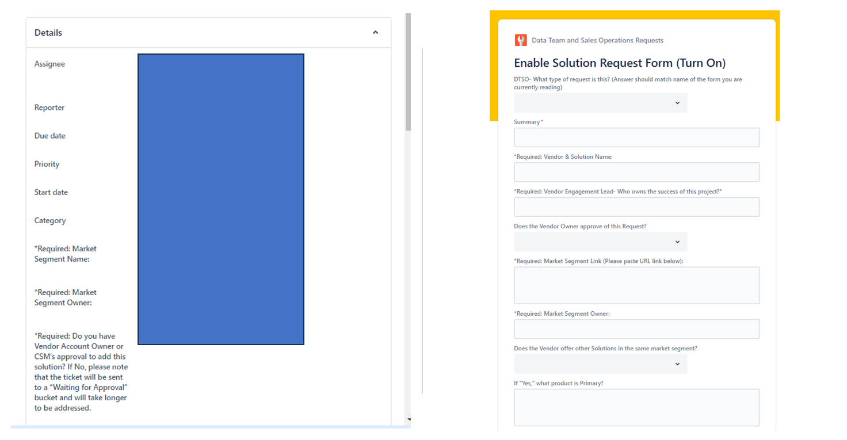The height and width of the screenshot is (440, 847).
Task: Click the Enable Solution Request Form title
Action: coord(620,63)
